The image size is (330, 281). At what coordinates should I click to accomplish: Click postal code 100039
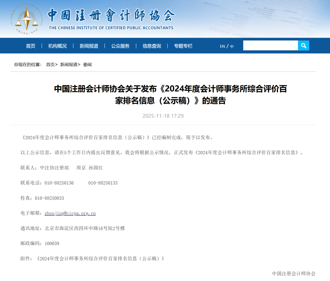(52, 243)
